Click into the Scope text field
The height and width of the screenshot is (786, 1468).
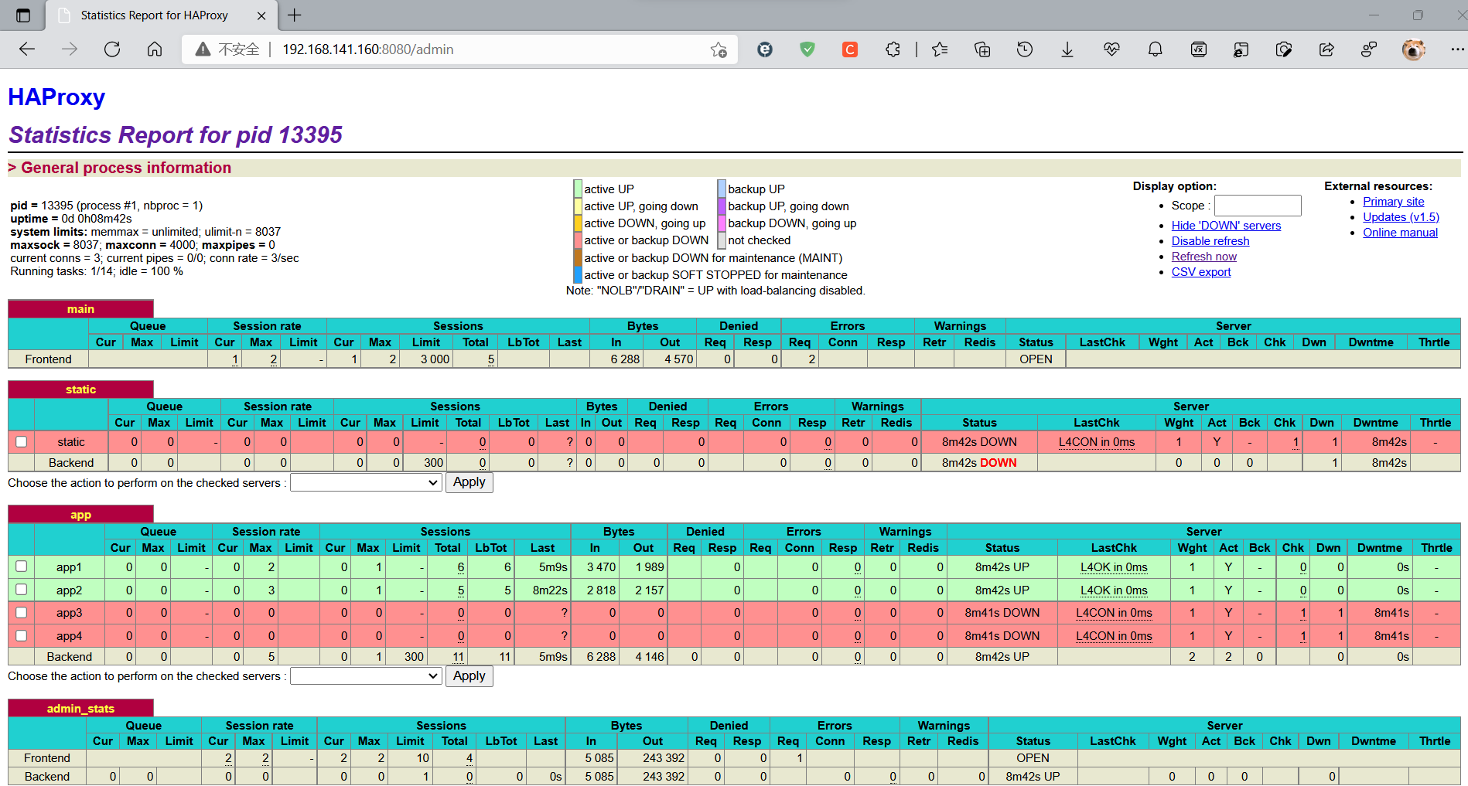(x=1258, y=206)
